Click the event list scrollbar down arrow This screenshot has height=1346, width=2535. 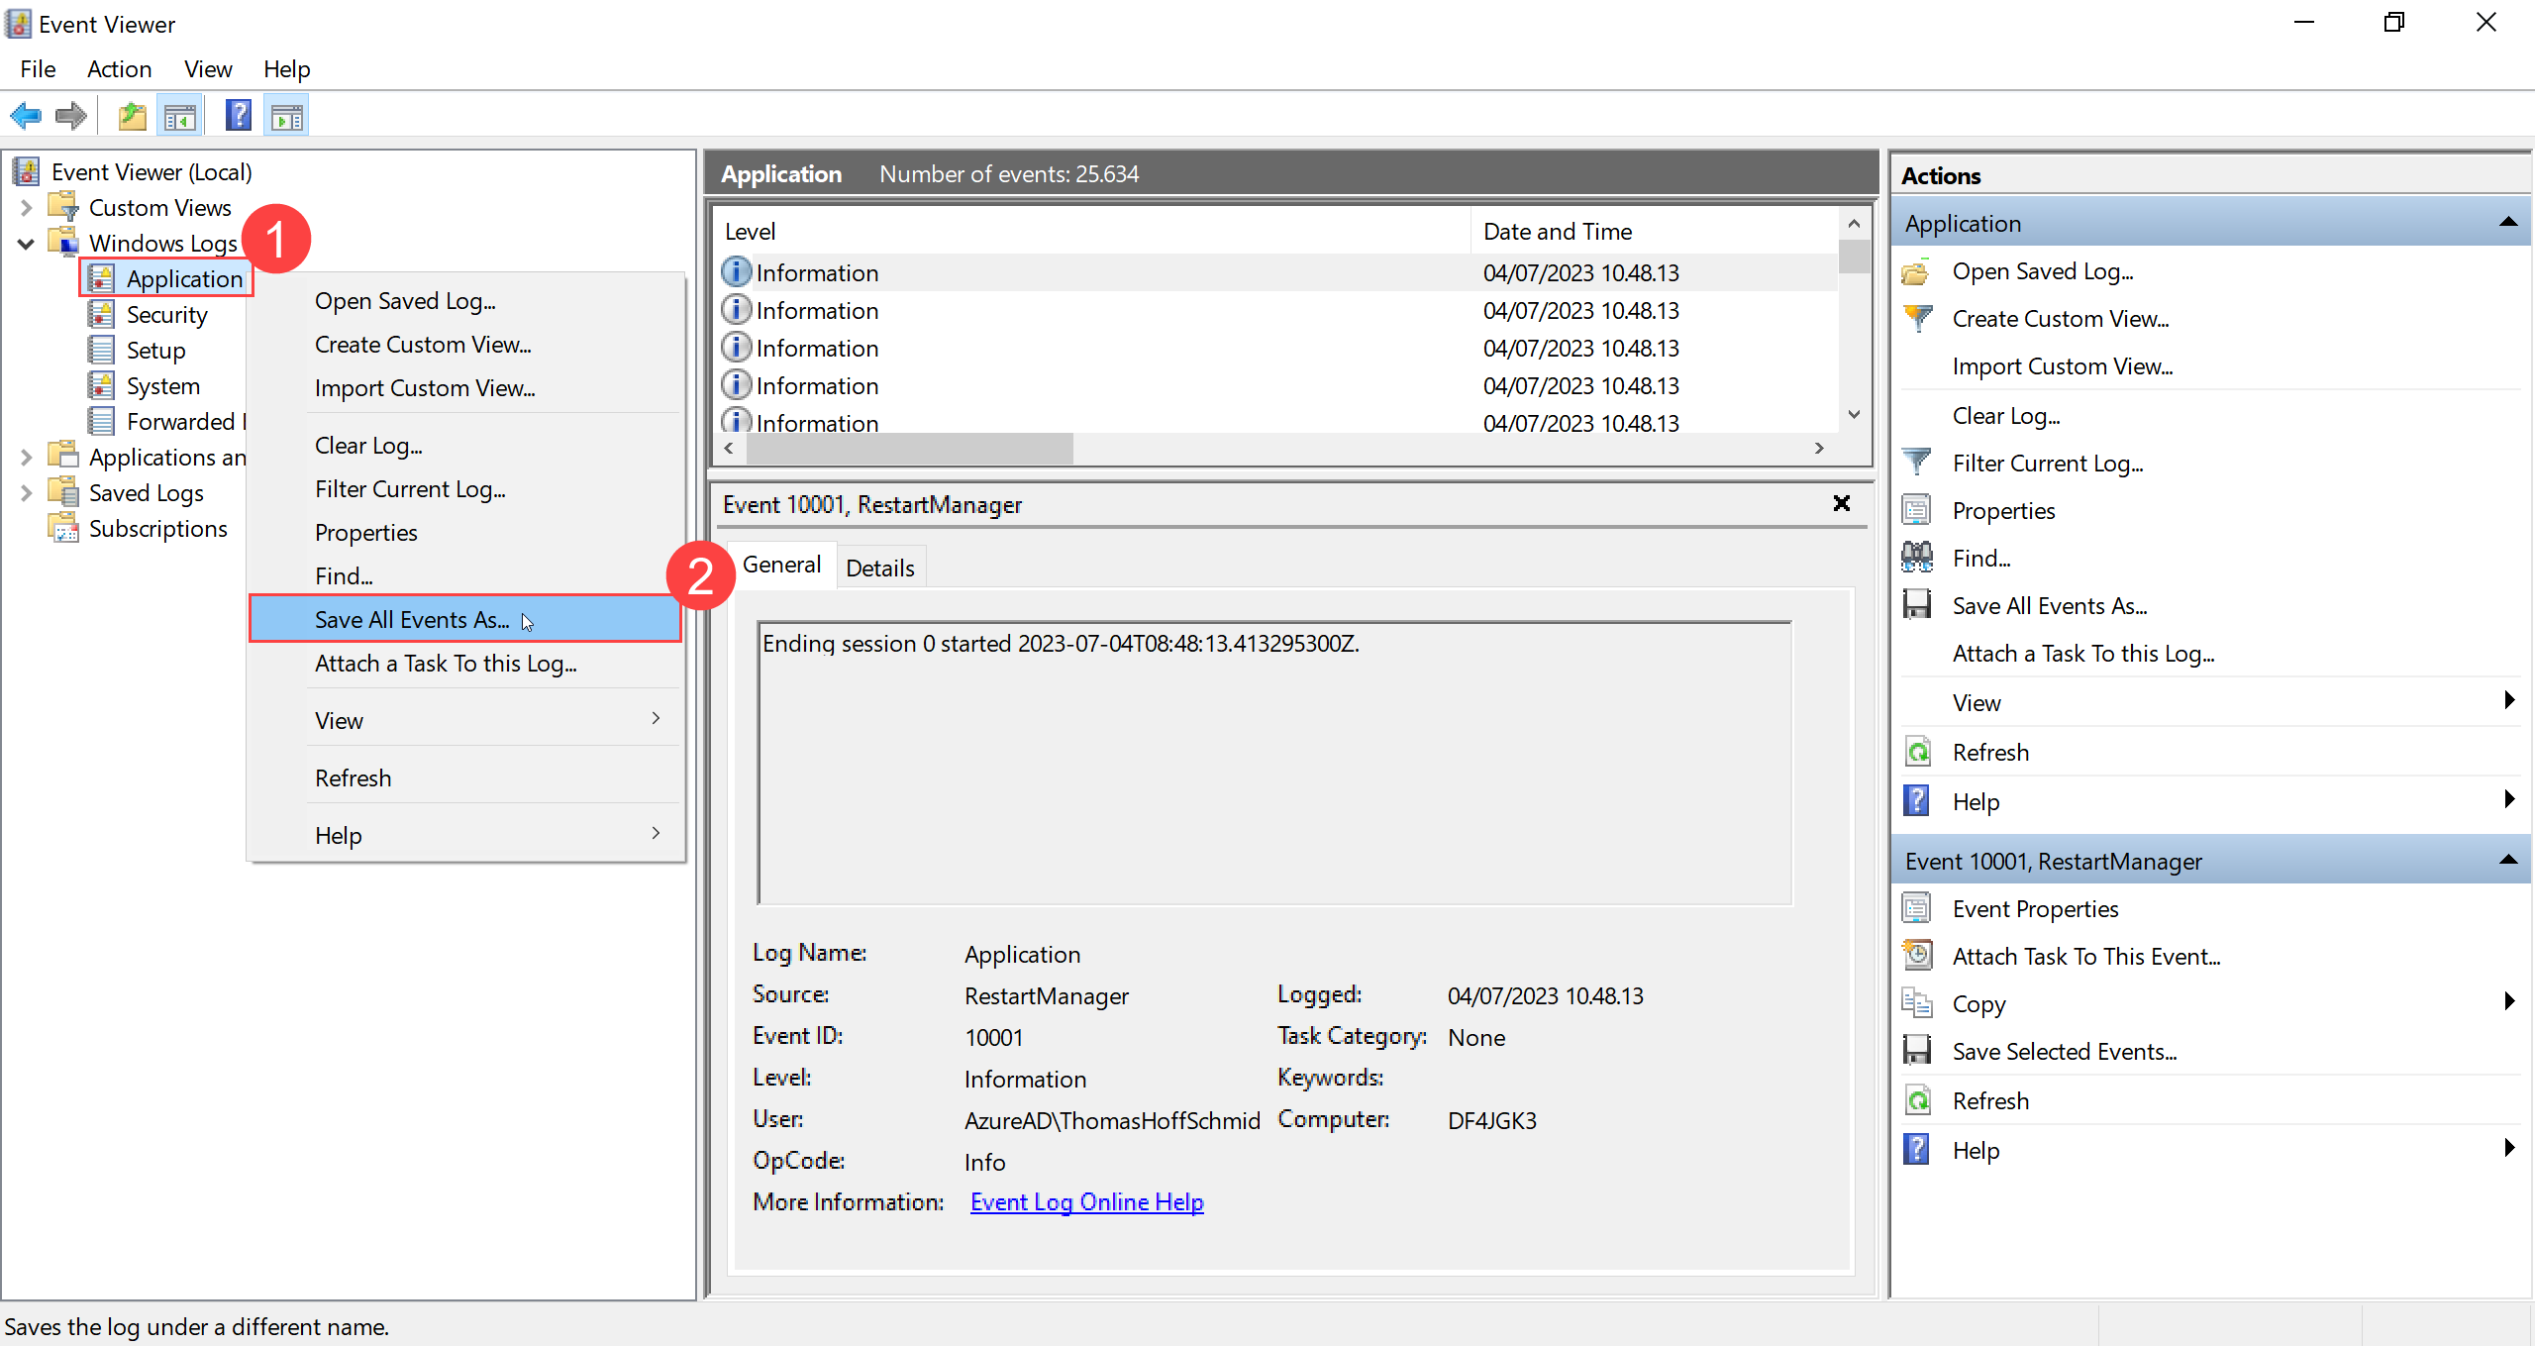coord(1854,414)
